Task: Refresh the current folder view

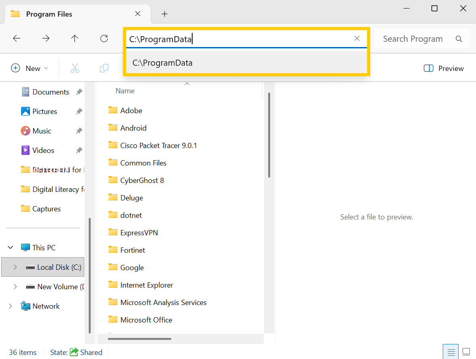Action: 104,38
